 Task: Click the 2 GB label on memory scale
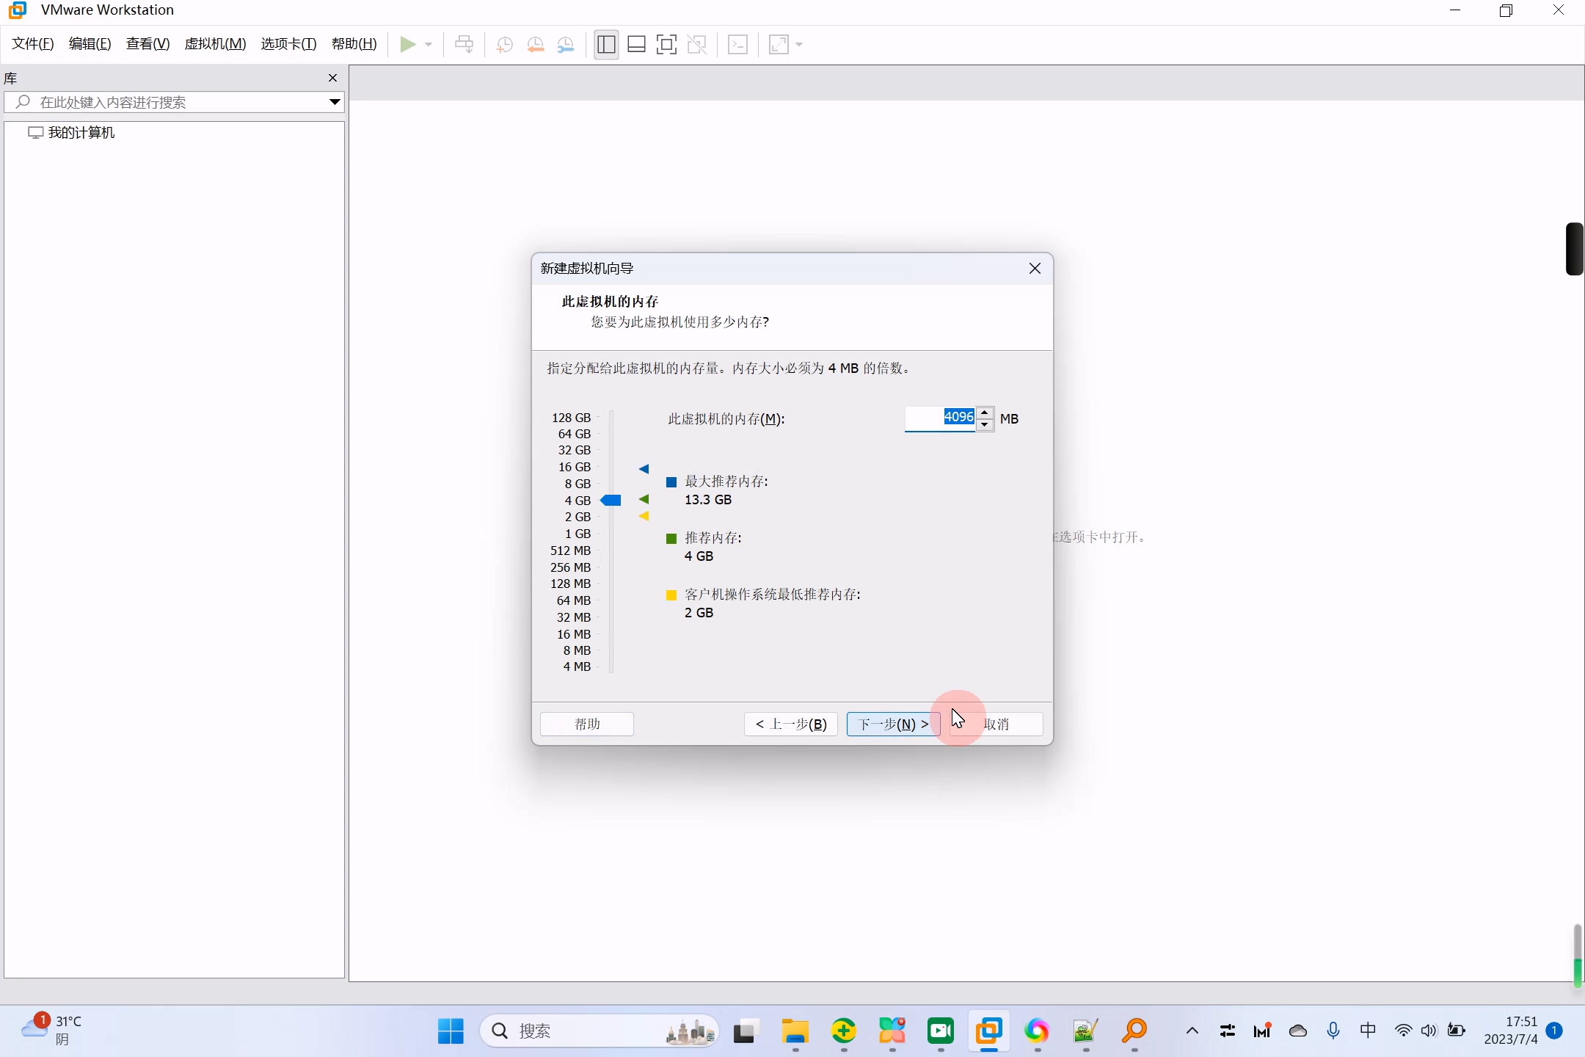pos(577,517)
